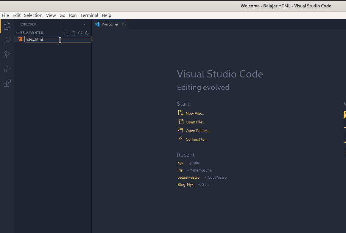Collapse the BELAJAR HTML folder chevron
Image resolution: width=346 pixels, height=233 pixels.
click(17, 33)
